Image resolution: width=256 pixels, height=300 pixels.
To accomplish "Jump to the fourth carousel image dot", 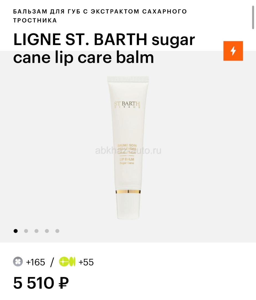I will point(47,231).
